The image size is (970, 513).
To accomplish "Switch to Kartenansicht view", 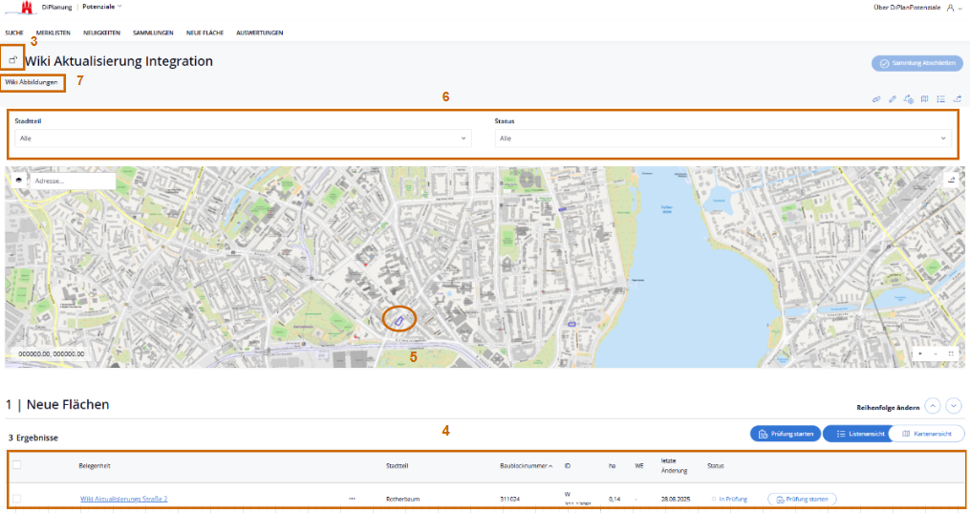I will click(919, 434).
